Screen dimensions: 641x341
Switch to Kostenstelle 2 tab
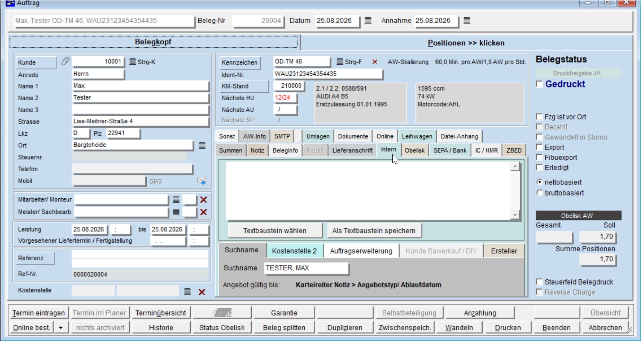pyautogui.click(x=295, y=251)
